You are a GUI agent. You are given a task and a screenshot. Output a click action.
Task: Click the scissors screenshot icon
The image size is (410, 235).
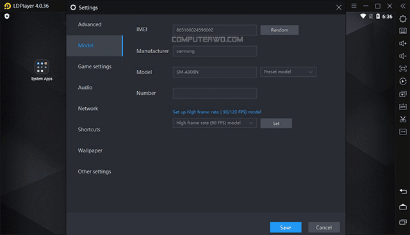point(403,119)
